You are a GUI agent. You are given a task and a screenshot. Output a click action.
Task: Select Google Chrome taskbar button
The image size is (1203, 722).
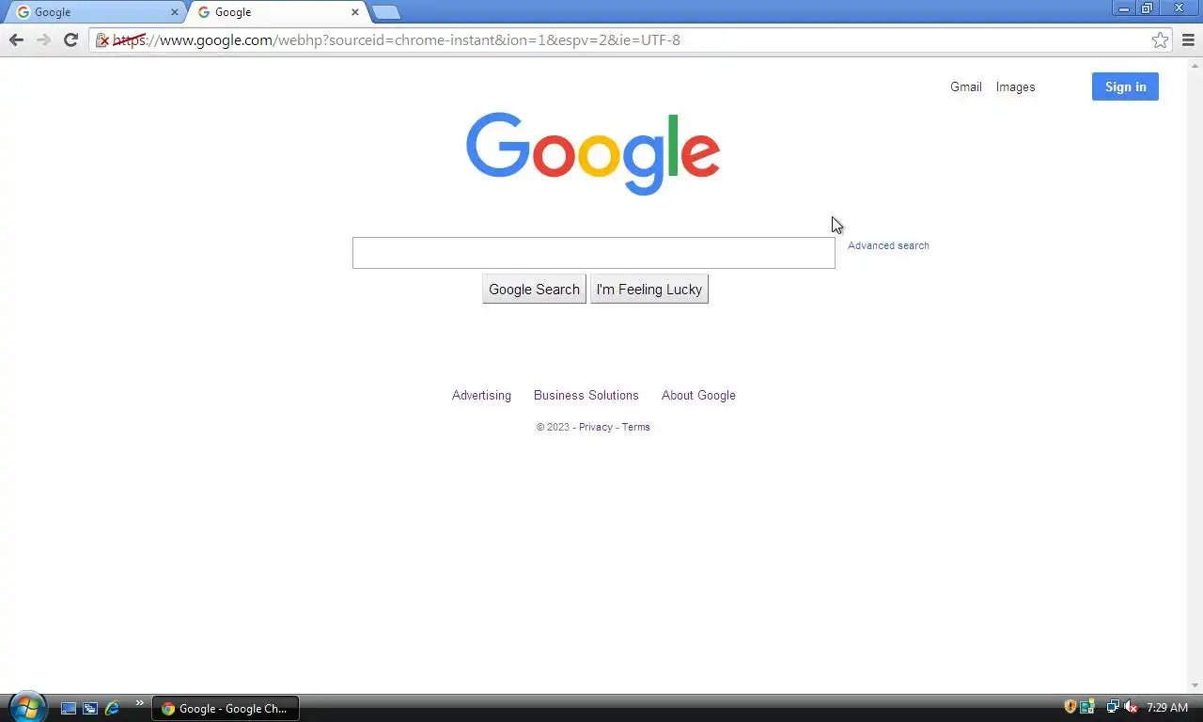(x=226, y=708)
